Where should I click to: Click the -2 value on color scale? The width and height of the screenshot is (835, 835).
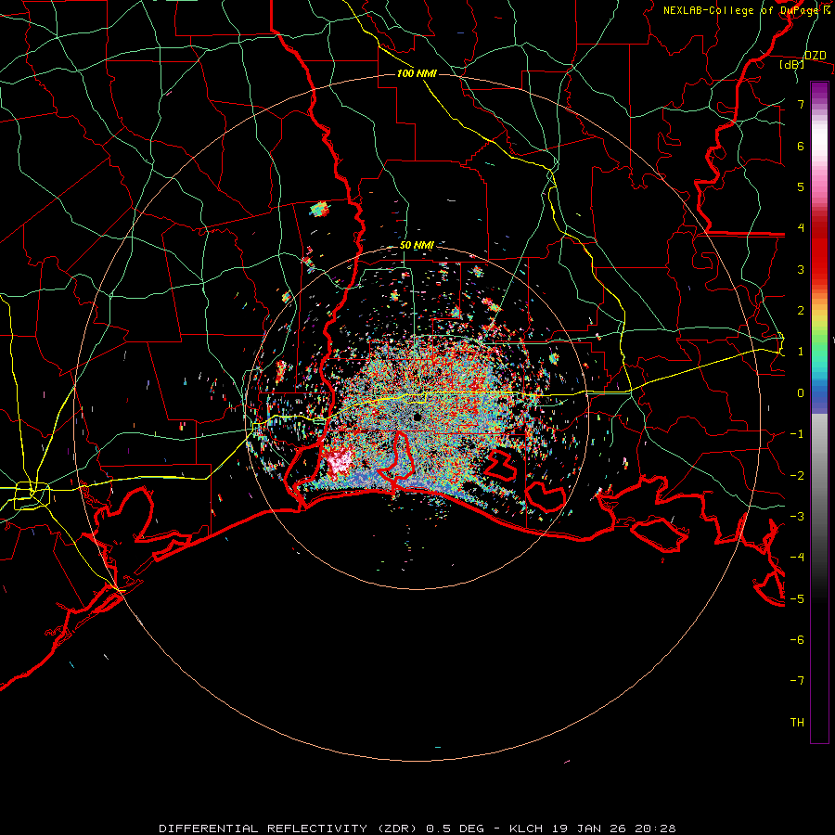(x=797, y=475)
